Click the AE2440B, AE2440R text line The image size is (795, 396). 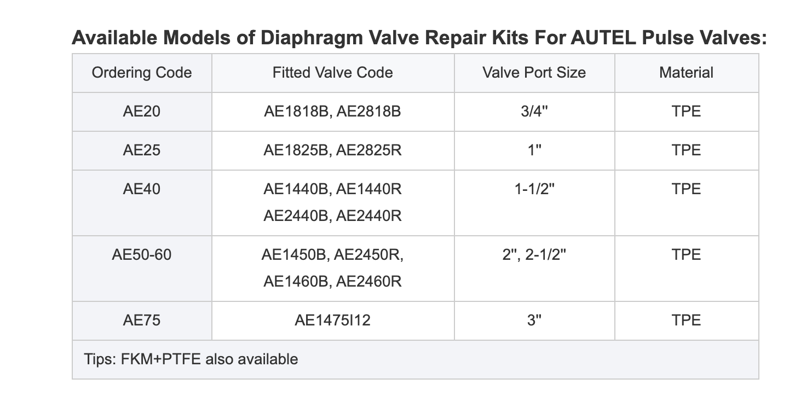pyautogui.click(x=333, y=217)
